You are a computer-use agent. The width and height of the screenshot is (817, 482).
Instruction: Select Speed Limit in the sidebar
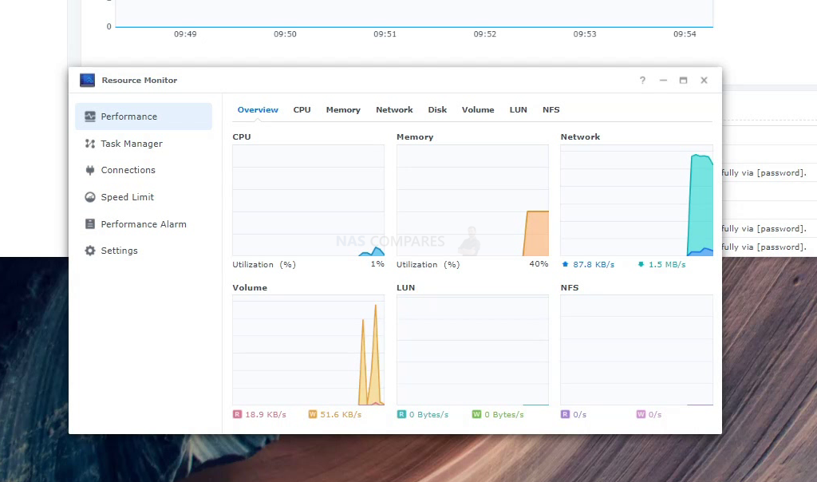144,197
